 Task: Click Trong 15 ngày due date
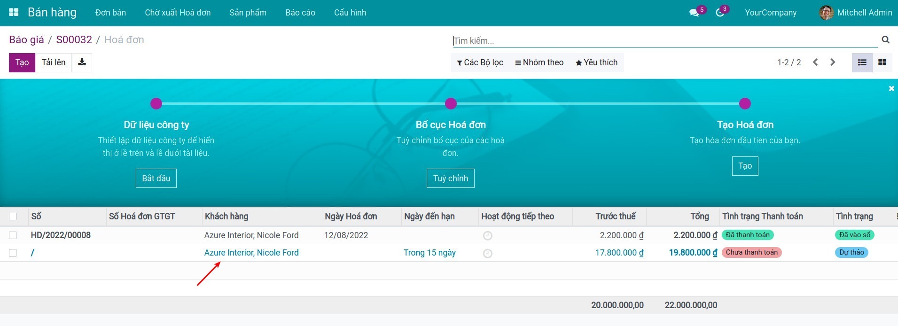tap(429, 253)
